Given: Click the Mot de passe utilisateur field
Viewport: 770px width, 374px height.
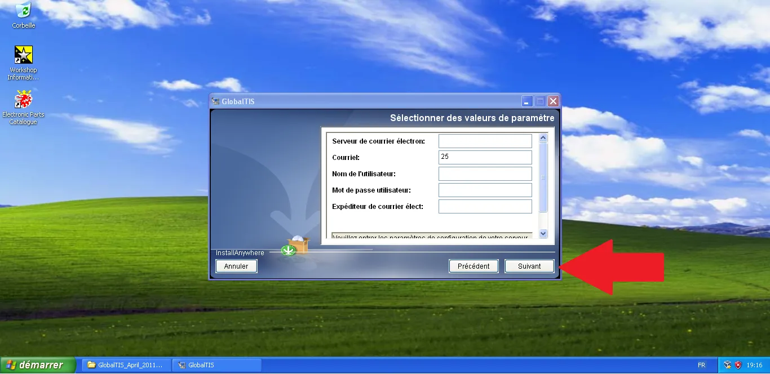Looking at the screenshot, I should [485, 190].
